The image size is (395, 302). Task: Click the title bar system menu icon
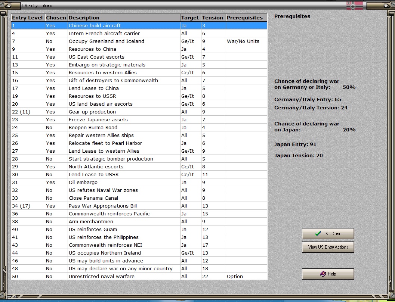tap(8, 6)
